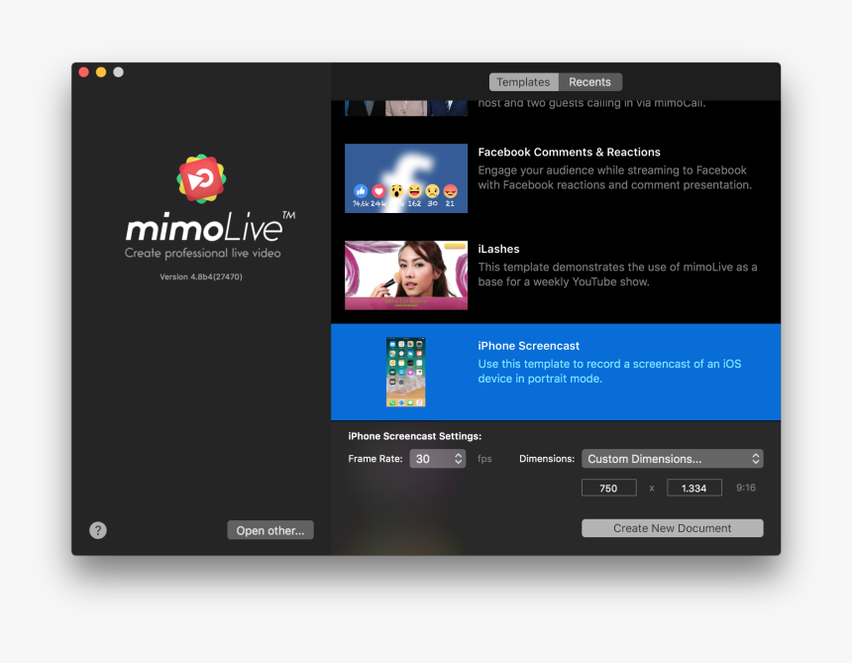Viewport: 852px width, 663px height.
Task: Click the iPhone home screen preview image
Action: (405, 372)
